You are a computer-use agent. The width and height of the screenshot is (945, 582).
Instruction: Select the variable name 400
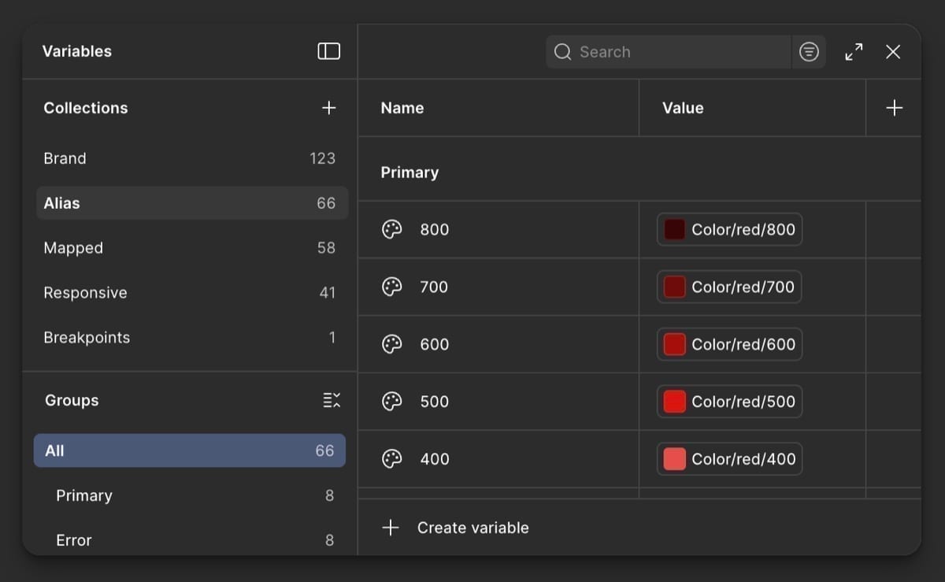pos(435,458)
